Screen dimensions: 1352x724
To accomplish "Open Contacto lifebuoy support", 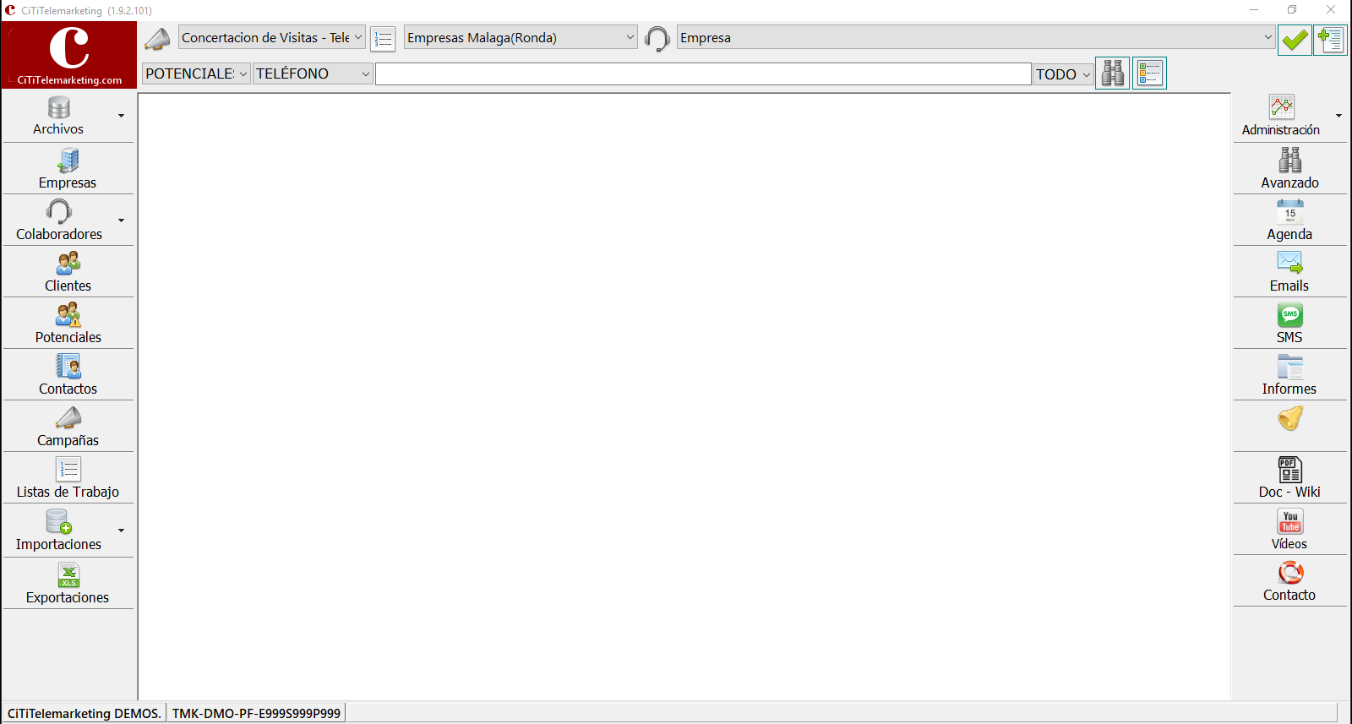I will [x=1289, y=581].
